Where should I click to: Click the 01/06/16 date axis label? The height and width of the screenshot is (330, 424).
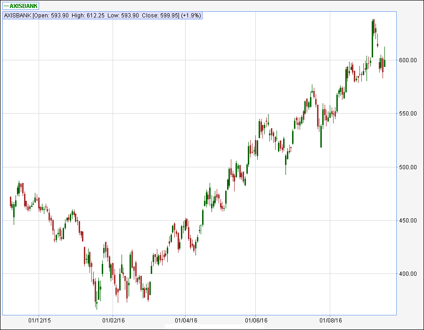[x=256, y=320]
